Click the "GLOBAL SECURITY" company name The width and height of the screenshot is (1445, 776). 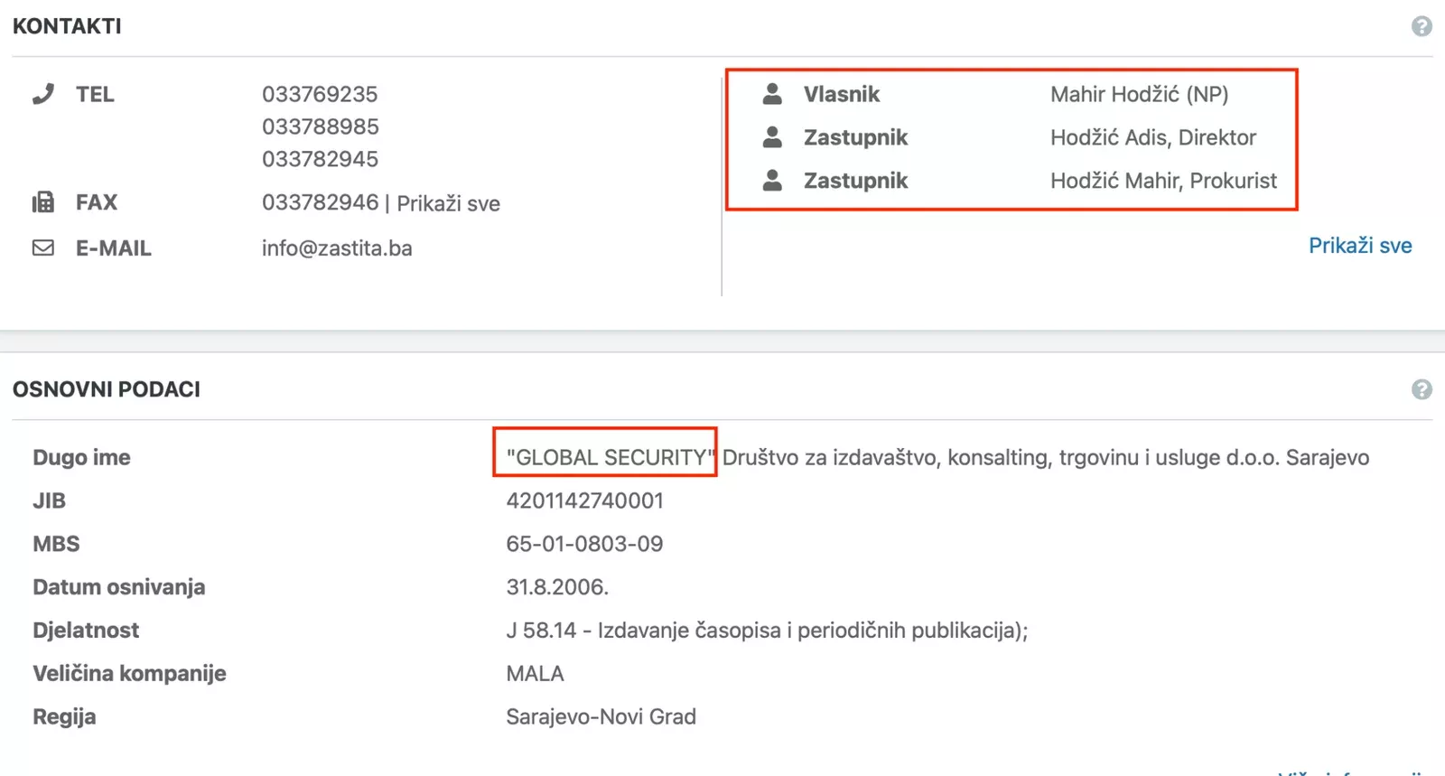click(x=609, y=457)
